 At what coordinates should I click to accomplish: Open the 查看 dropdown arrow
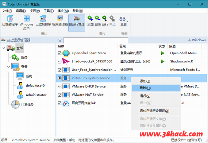[127, 22]
